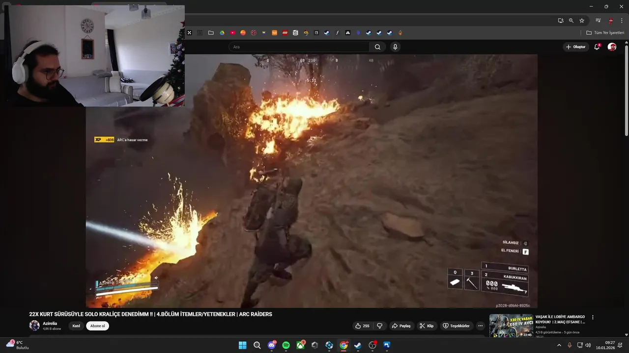The height and width of the screenshot is (353, 629).
Task: Click the video player to pause
Action: 312,181
